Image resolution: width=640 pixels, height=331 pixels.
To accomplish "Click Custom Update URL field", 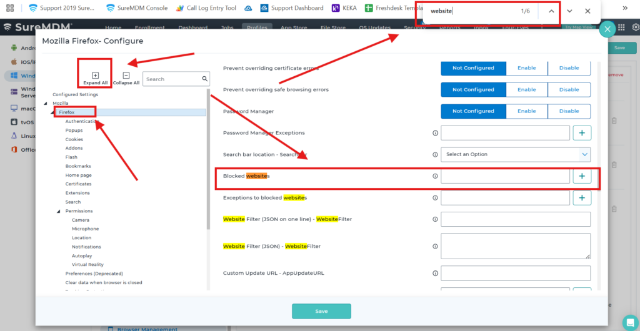I will pos(516,273).
